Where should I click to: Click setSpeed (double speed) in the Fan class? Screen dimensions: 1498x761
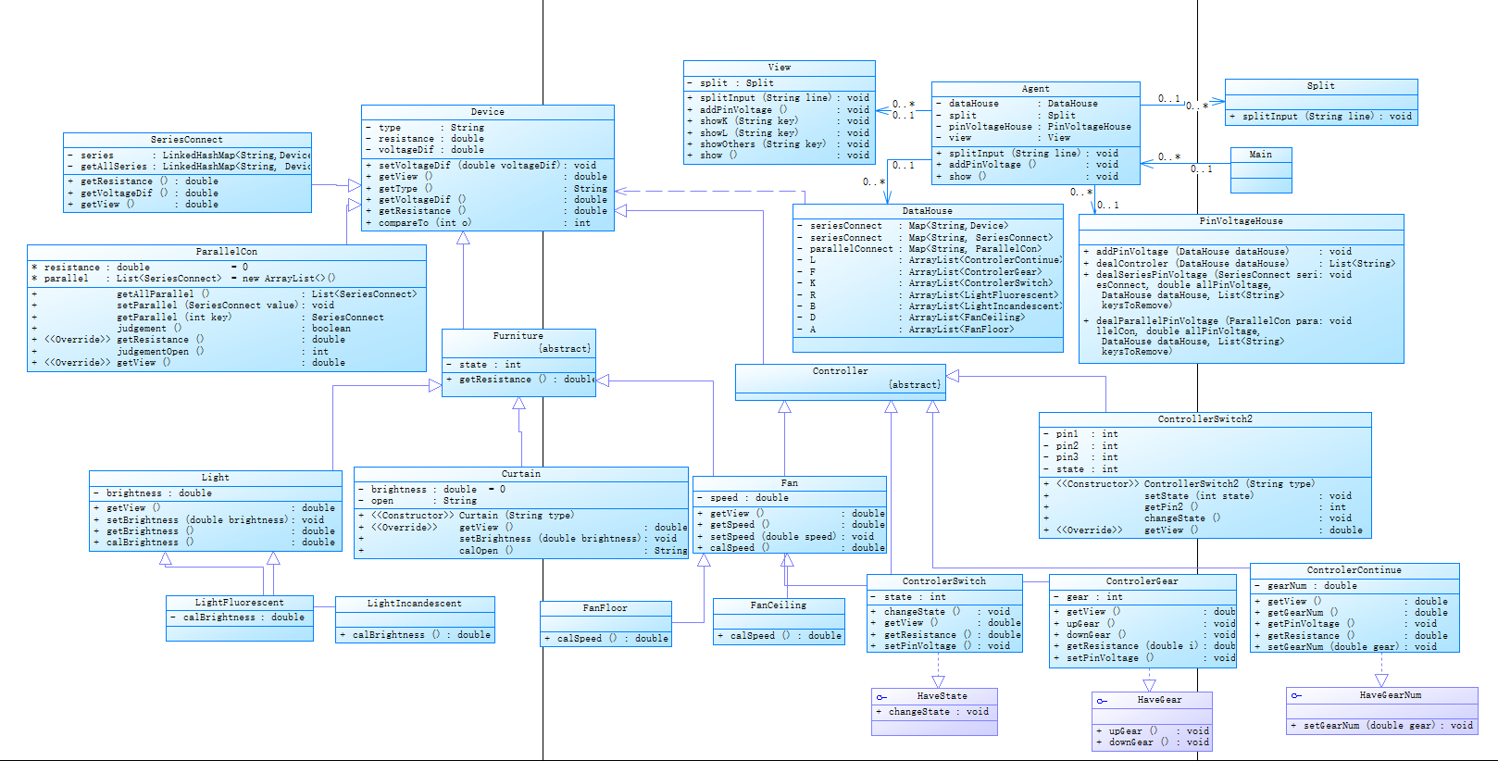(785, 537)
